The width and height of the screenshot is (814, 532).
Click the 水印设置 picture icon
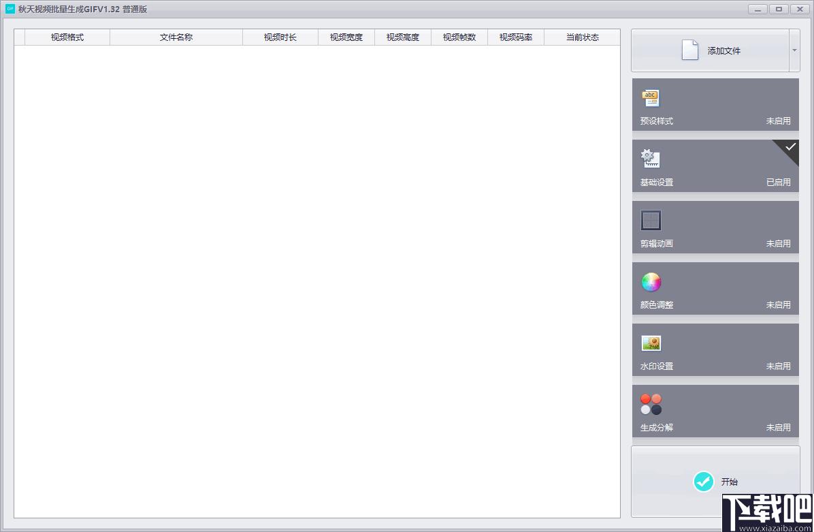click(x=651, y=343)
